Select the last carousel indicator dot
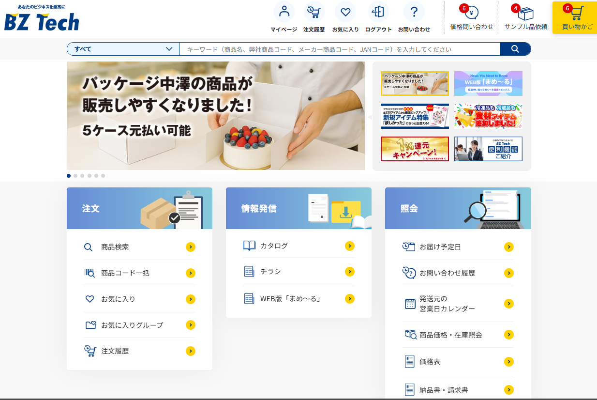Image resolution: width=597 pixels, height=400 pixels. (x=103, y=176)
